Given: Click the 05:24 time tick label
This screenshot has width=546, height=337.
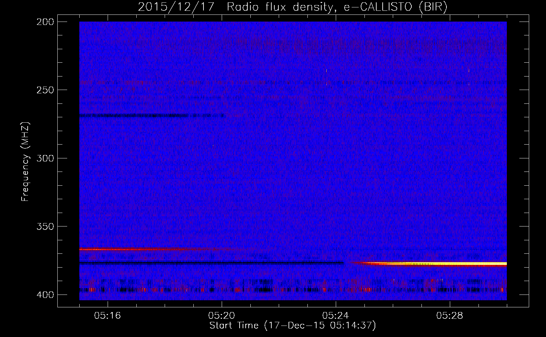Looking at the screenshot, I should 336,316.
